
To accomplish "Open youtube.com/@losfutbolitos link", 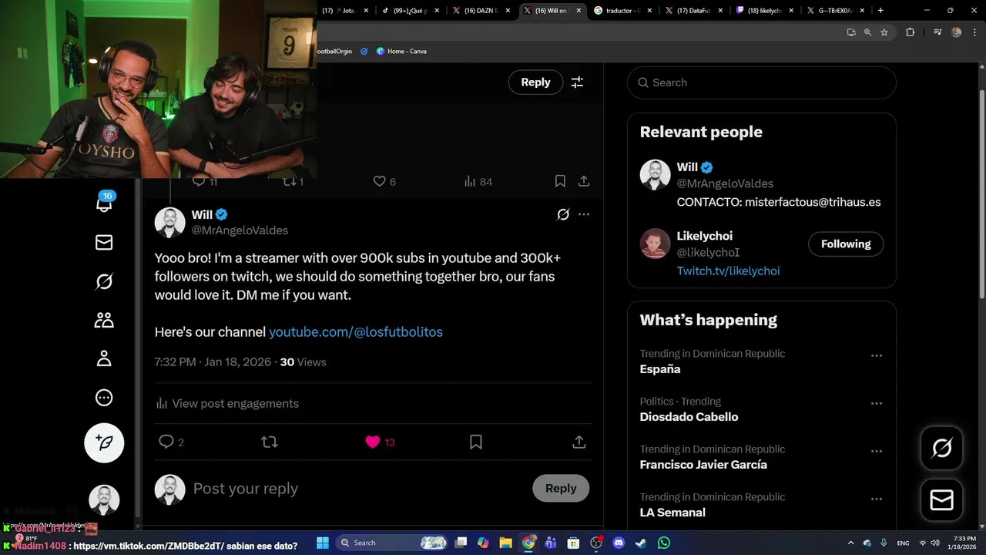I will pos(356,331).
